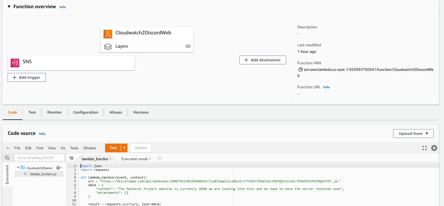The height and width of the screenshot is (206, 444).
Task: Close the lambda_function editor tab
Action: pyautogui.click(x=110, y=159)
